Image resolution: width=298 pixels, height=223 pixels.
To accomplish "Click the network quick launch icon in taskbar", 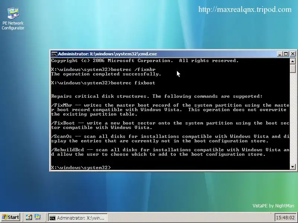I will point(38,217).
